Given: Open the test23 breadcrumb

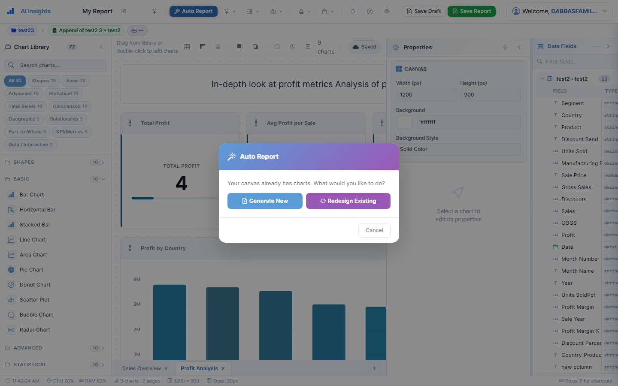Looking at the screenshot, I should click(x=22, y=30).
